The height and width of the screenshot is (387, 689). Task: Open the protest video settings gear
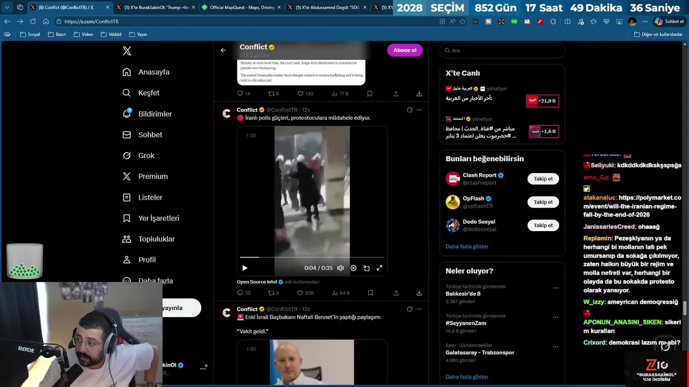pos(353,268)
